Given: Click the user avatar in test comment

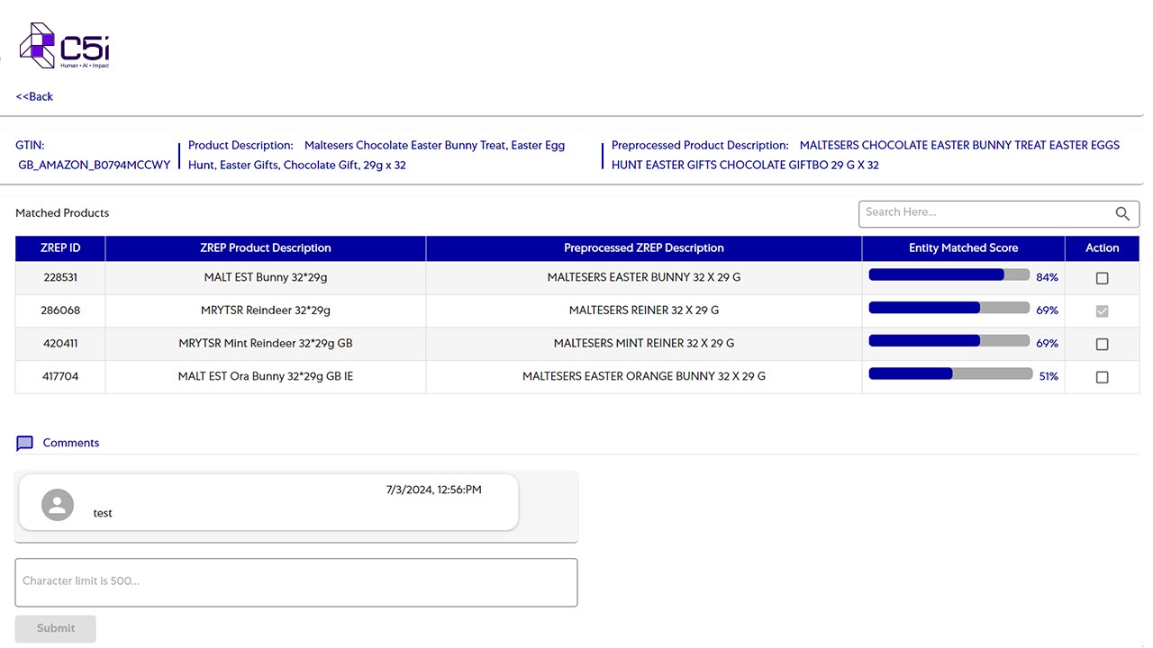Looking at the screenshot, I should pyautogui.click(x=58, y=505).
